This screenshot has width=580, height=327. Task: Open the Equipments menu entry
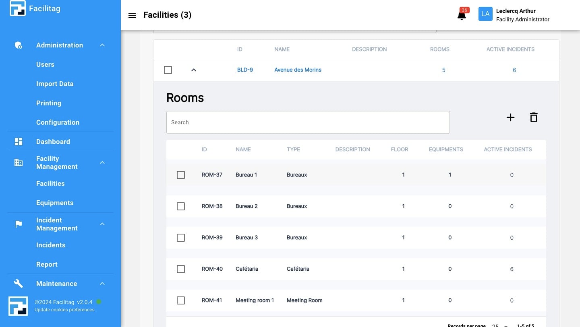point(55,203)
